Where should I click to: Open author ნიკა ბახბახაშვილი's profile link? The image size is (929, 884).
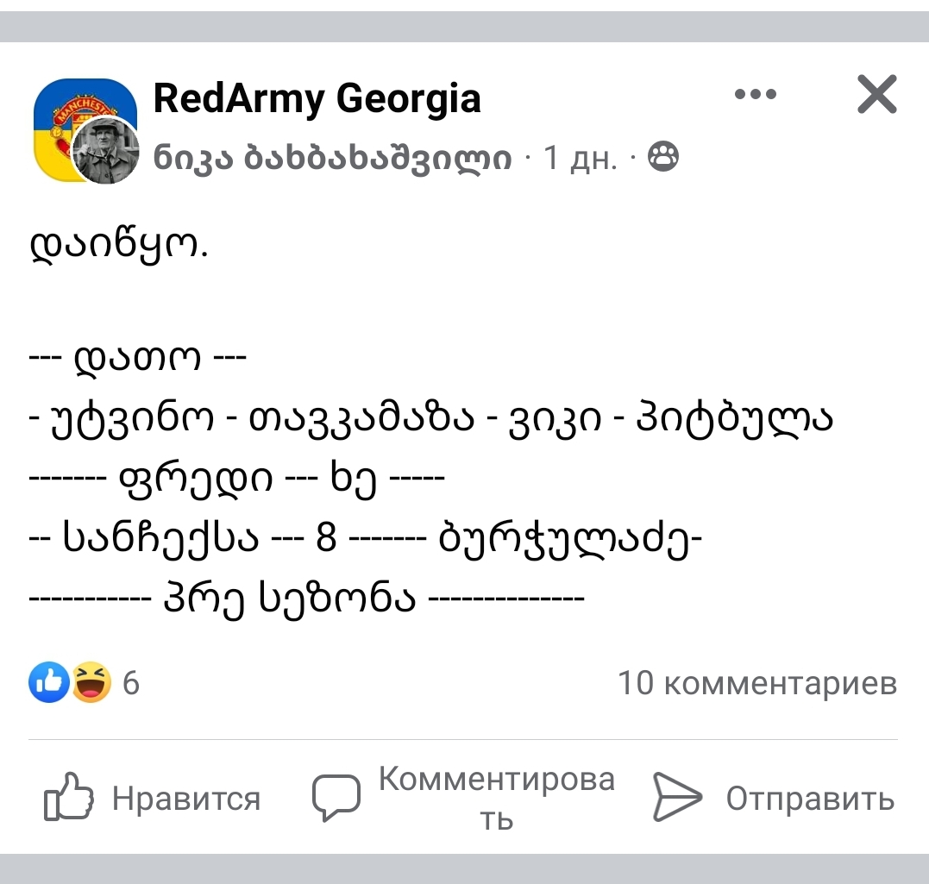(x=332, y=158)
